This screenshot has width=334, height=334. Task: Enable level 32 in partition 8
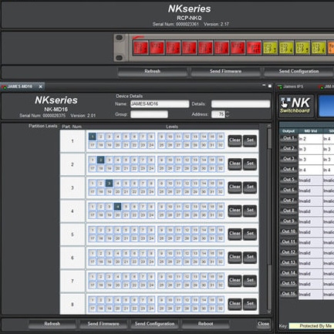tap(221, 309)
